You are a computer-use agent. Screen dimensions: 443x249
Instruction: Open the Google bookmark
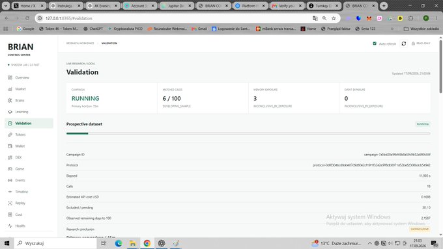click(25, 29)
